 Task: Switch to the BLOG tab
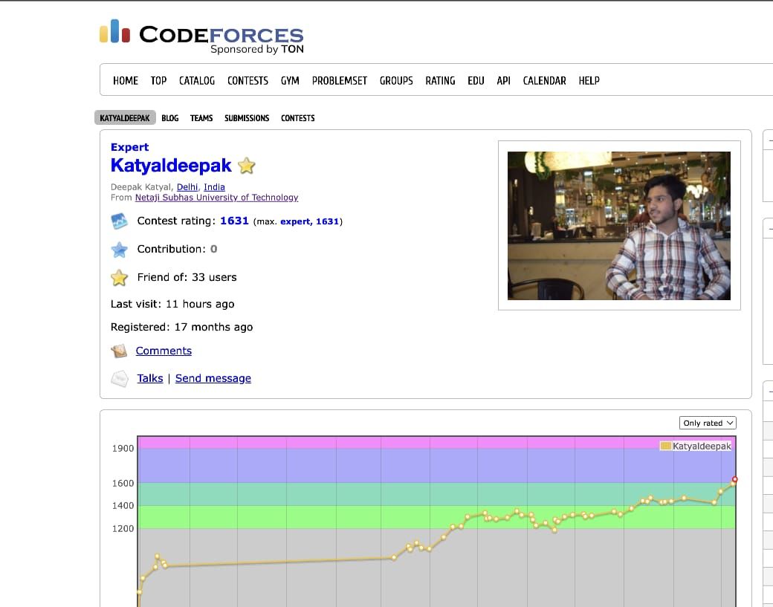point(169,118)
